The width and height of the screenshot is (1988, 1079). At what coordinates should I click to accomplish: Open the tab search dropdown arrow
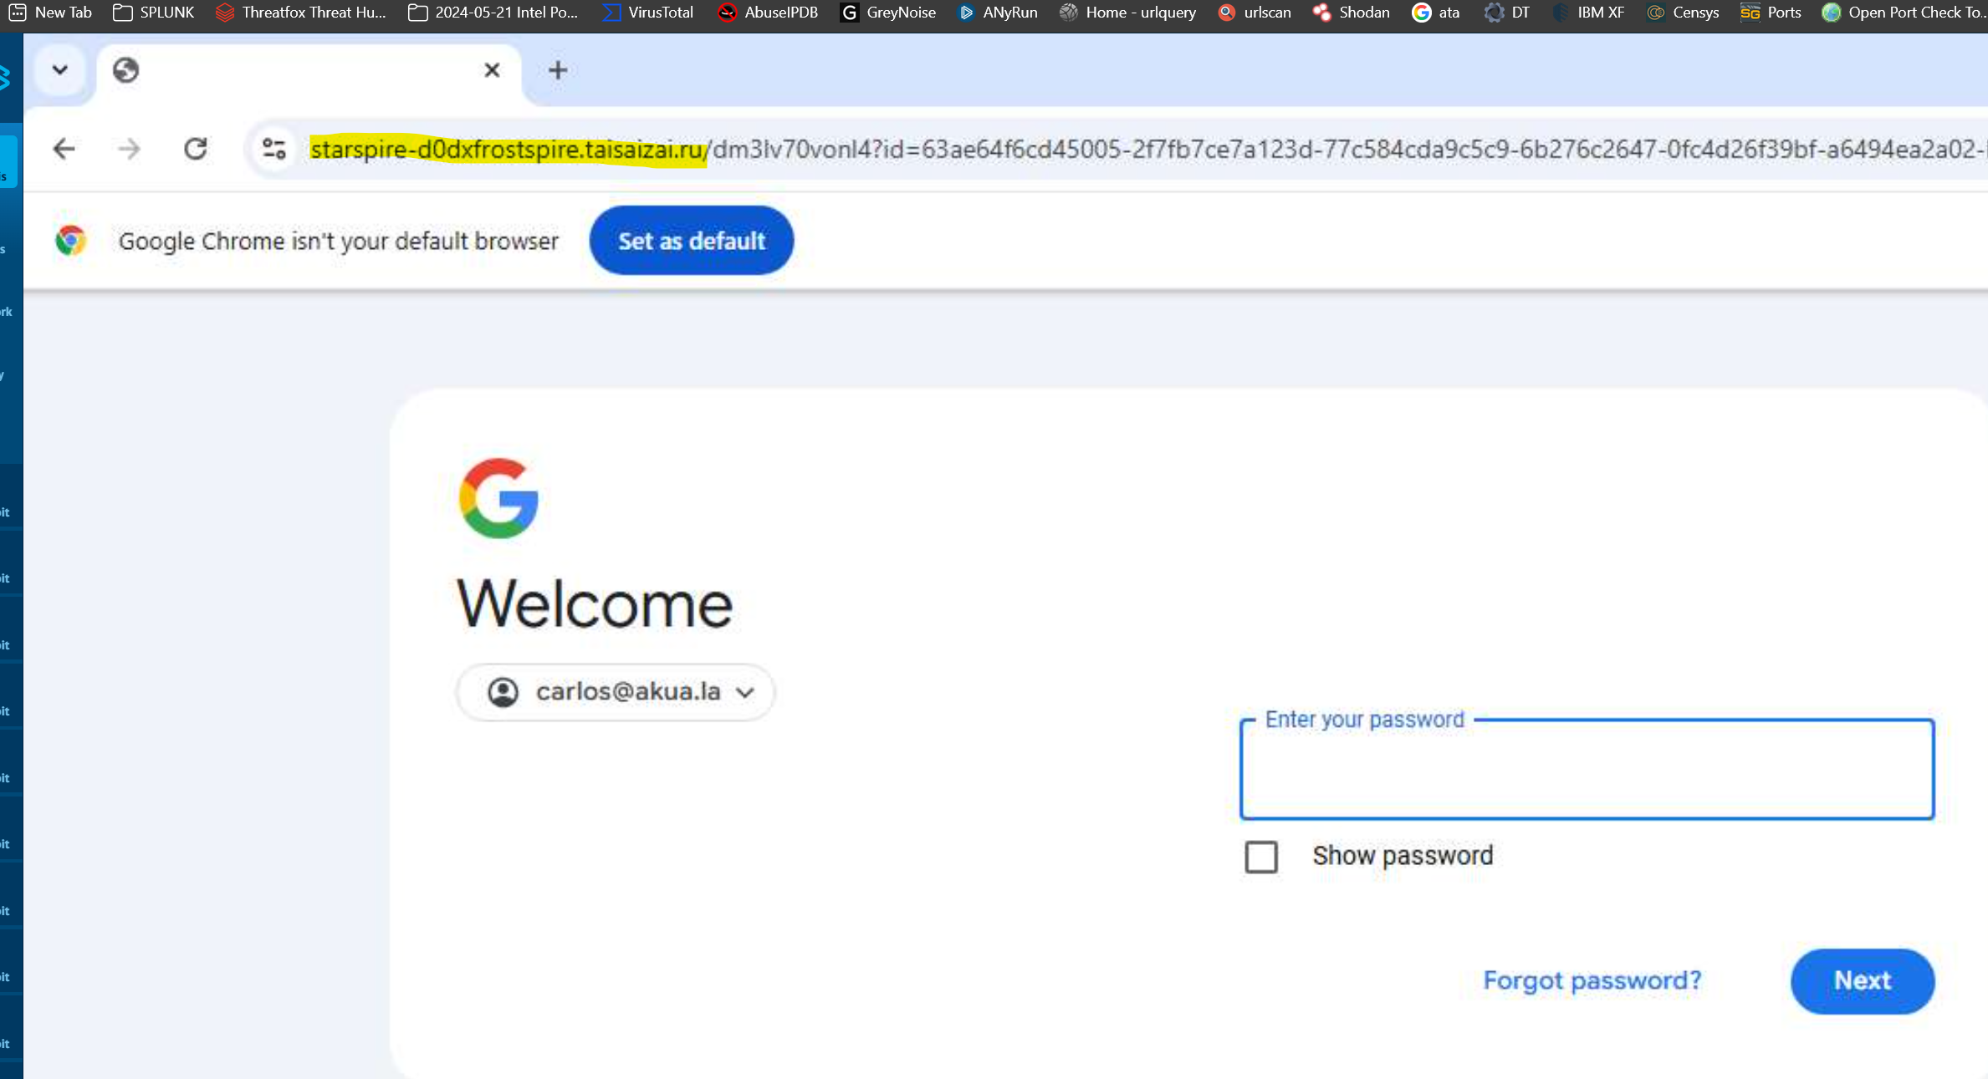pos(59,70)
